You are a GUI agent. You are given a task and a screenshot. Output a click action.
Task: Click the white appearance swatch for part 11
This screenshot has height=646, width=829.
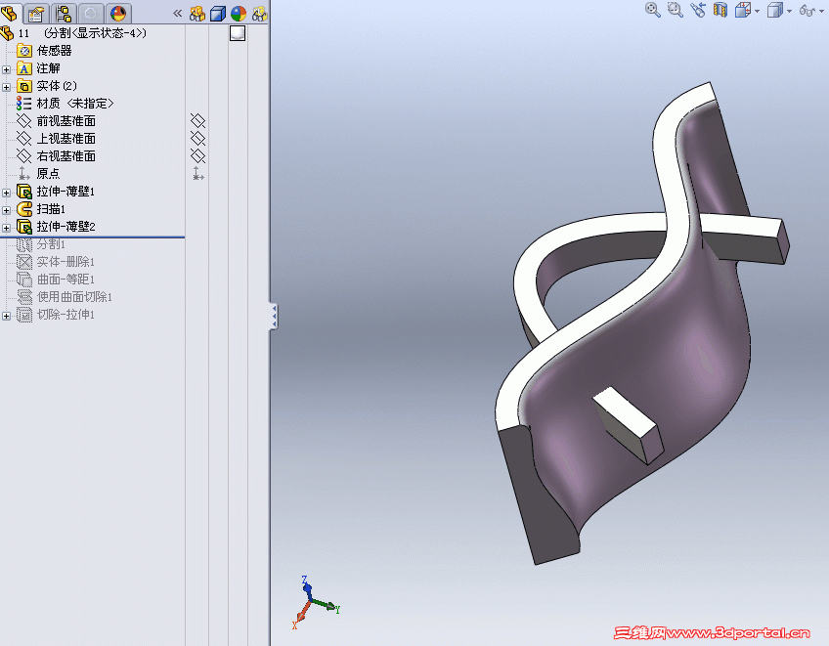point(238,33)
